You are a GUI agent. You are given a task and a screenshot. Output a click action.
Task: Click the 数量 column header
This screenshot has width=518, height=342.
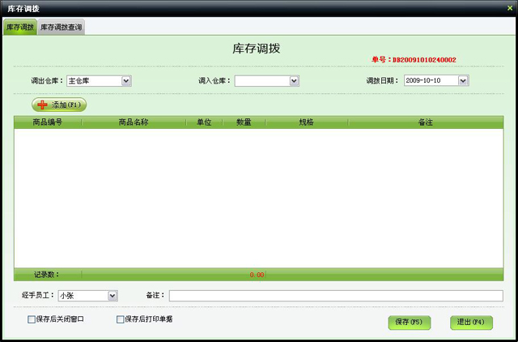pos(244,122)
